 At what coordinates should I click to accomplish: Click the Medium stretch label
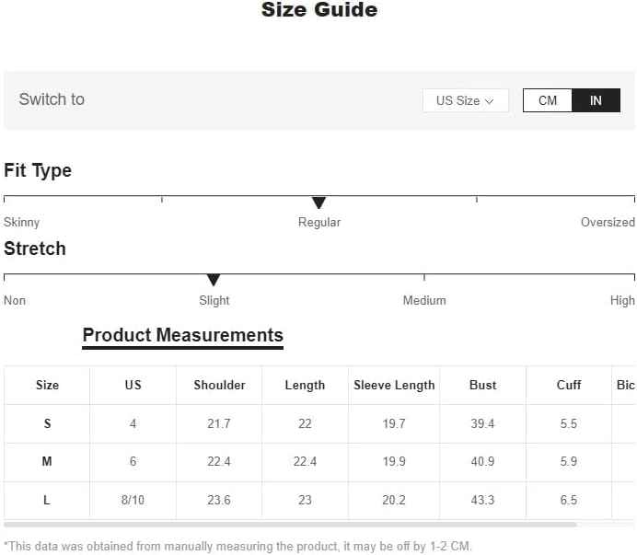[x=424, y=300]
